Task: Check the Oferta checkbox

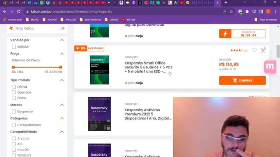Action: [x=14, y=87]
